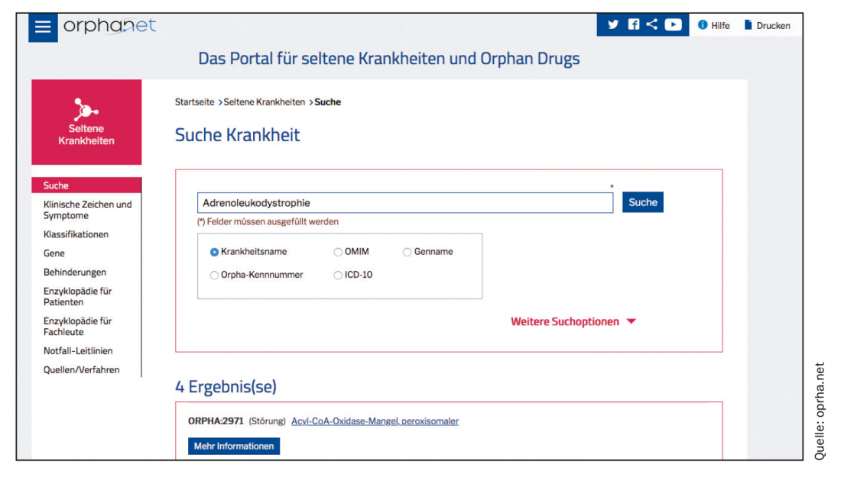Open the YouTube icon link
Image resolution: width=841 pixels, height=477 pixels.
click(673, 24)
